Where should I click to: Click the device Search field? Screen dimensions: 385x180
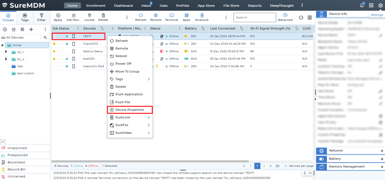pos(255,17)
